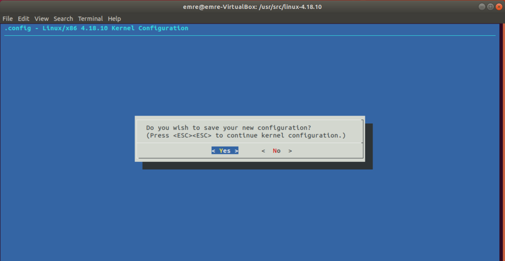Open the Search menu

[63, 18]
